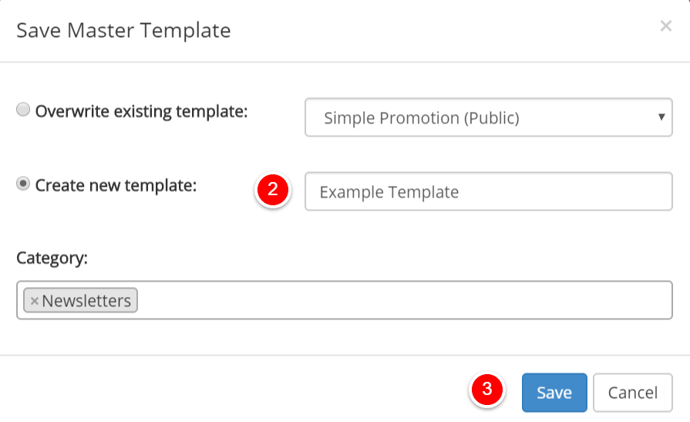
Task: Click the Category label
Action: tap(52, 258)
